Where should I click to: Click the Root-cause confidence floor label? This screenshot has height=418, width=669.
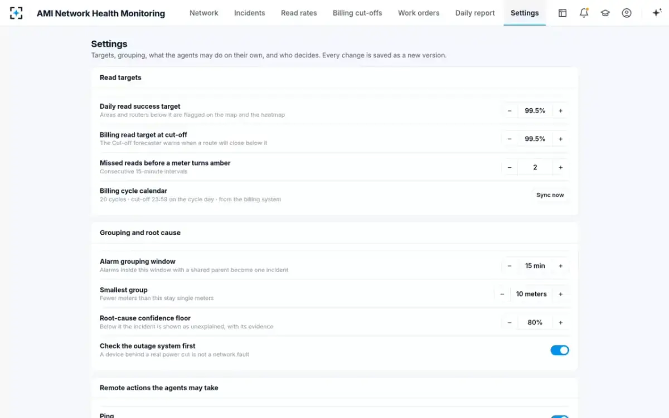[145, 318]
